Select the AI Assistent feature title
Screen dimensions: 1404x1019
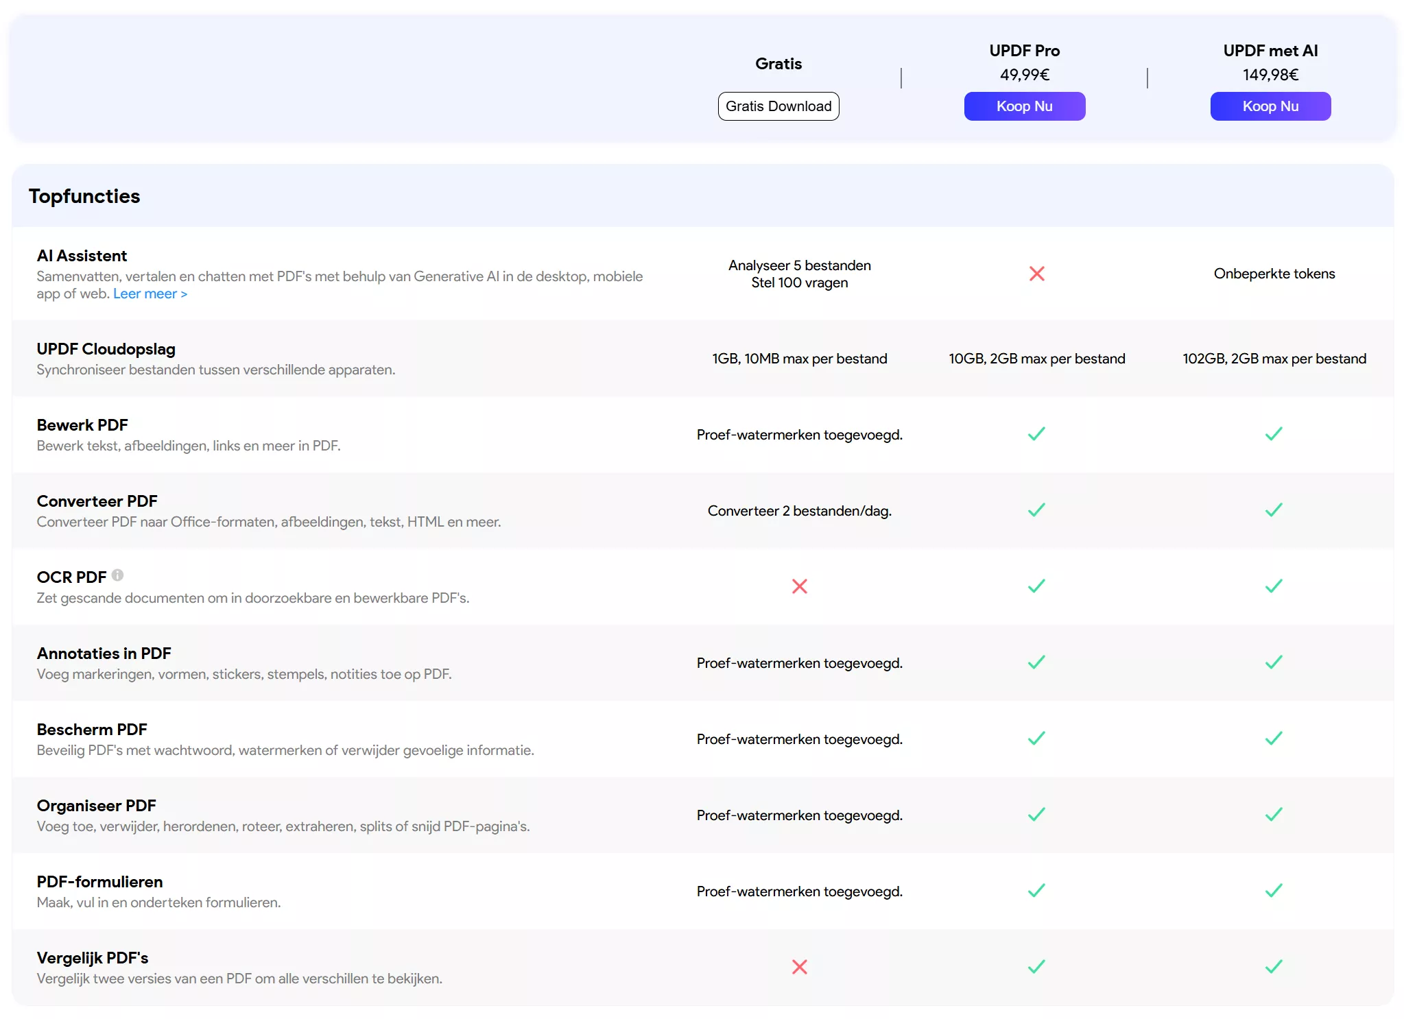click(82, 256)
